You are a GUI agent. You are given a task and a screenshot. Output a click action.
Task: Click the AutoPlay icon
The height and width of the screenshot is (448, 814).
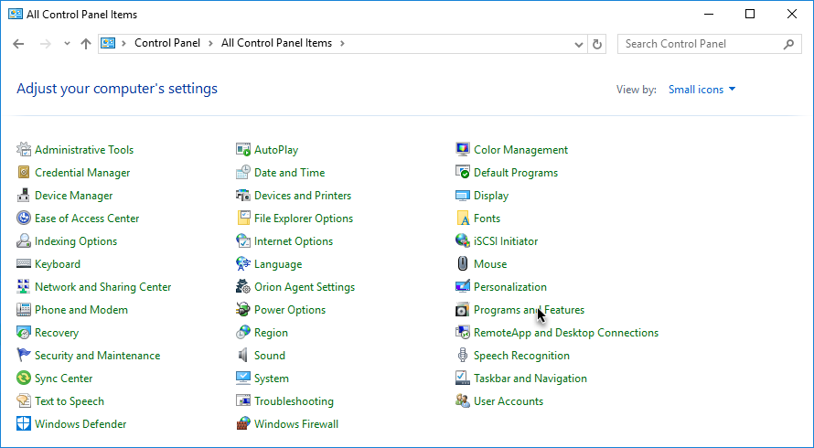(x=243, y=150)
